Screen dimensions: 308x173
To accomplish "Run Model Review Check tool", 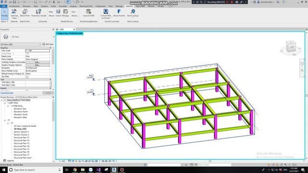I will pyautogui.click(x=58, y=13).
